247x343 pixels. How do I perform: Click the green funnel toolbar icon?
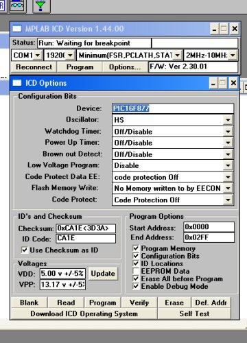[x=40, y=5]
